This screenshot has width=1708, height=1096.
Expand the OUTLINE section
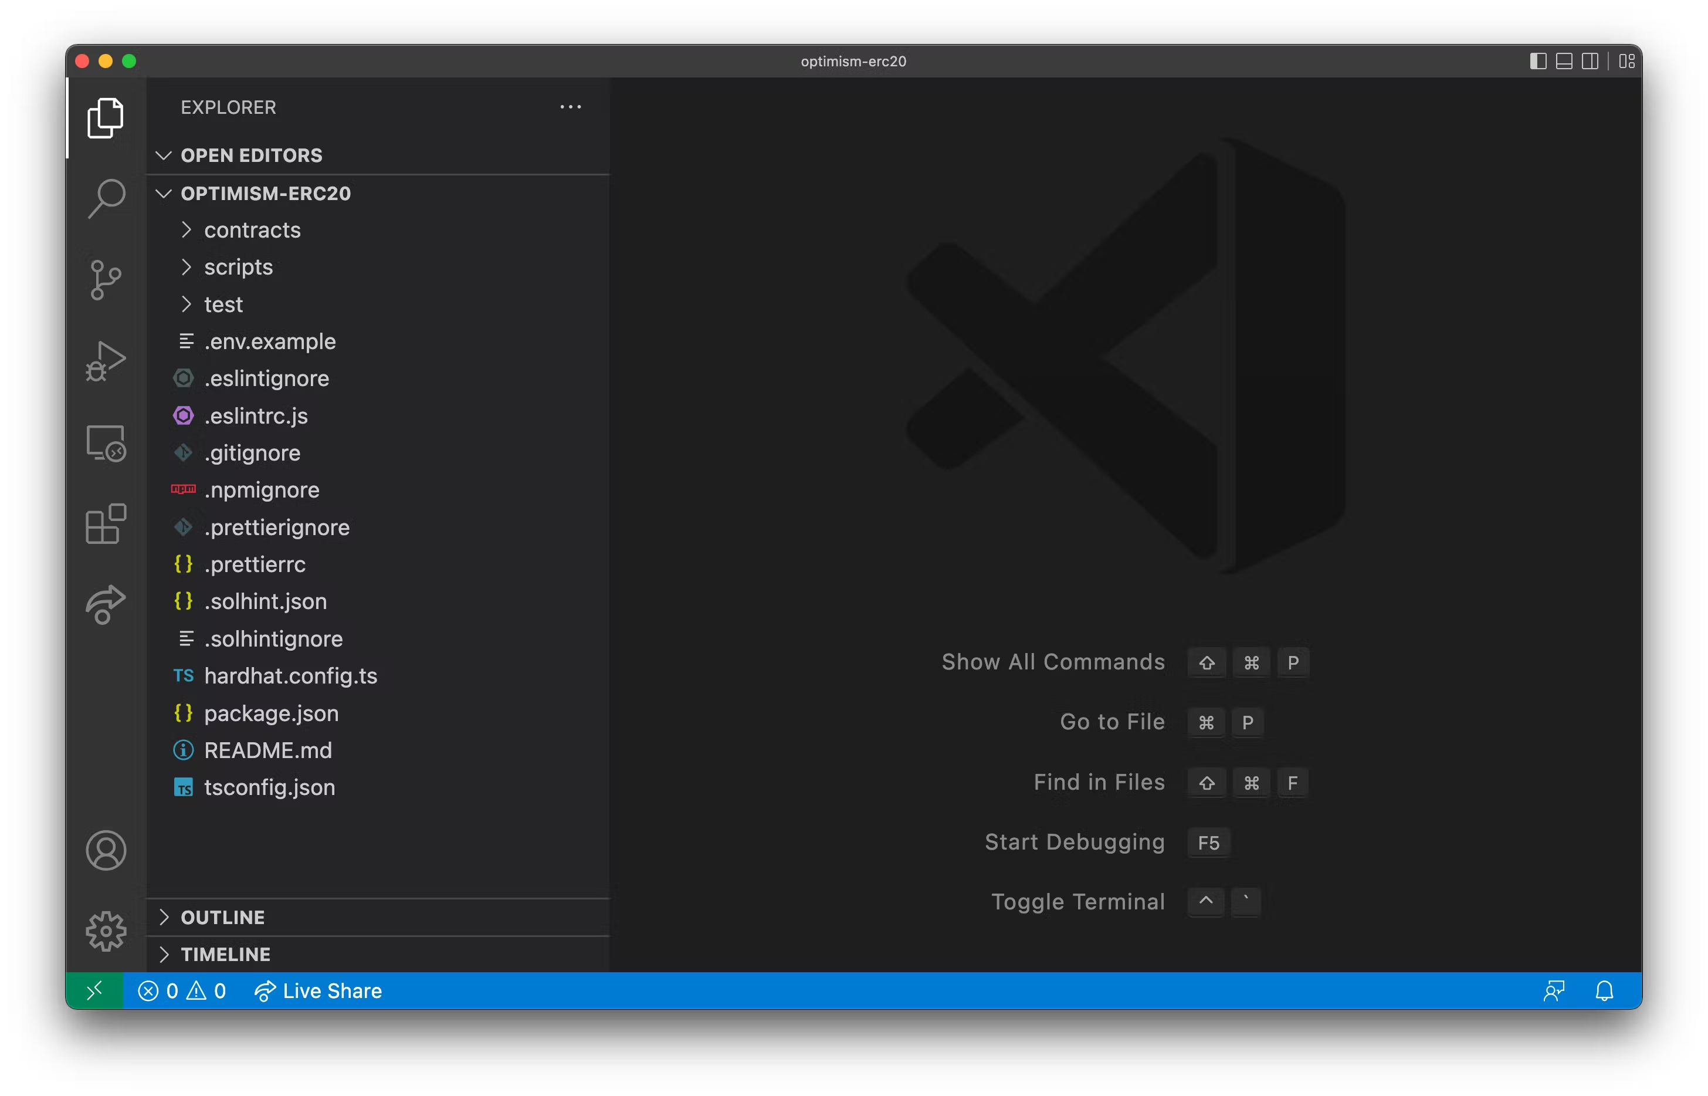point(222,918)
